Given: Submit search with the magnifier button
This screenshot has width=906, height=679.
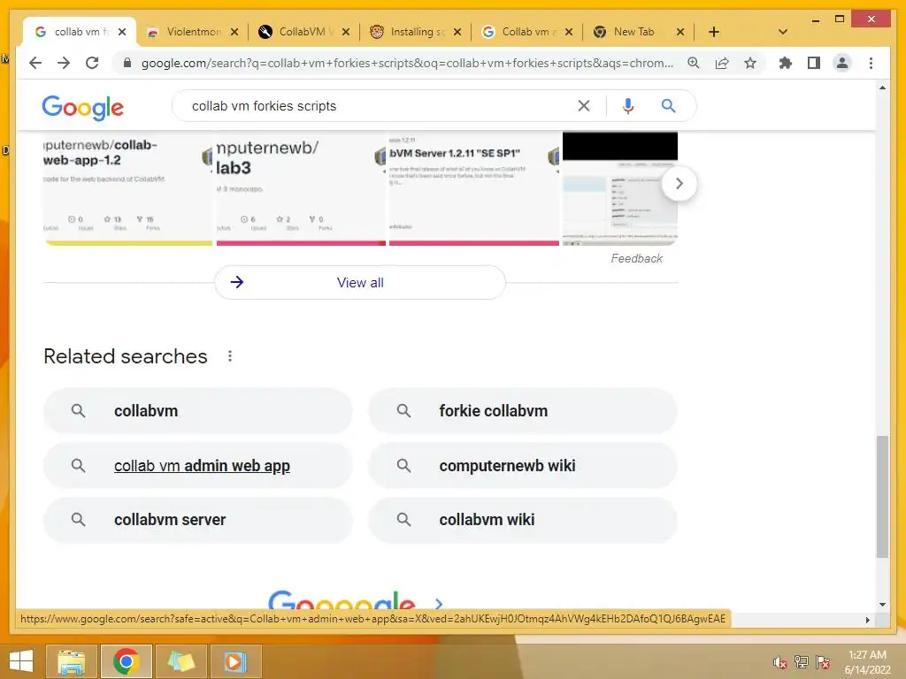Looking at the screenshot, I should 668,106.
